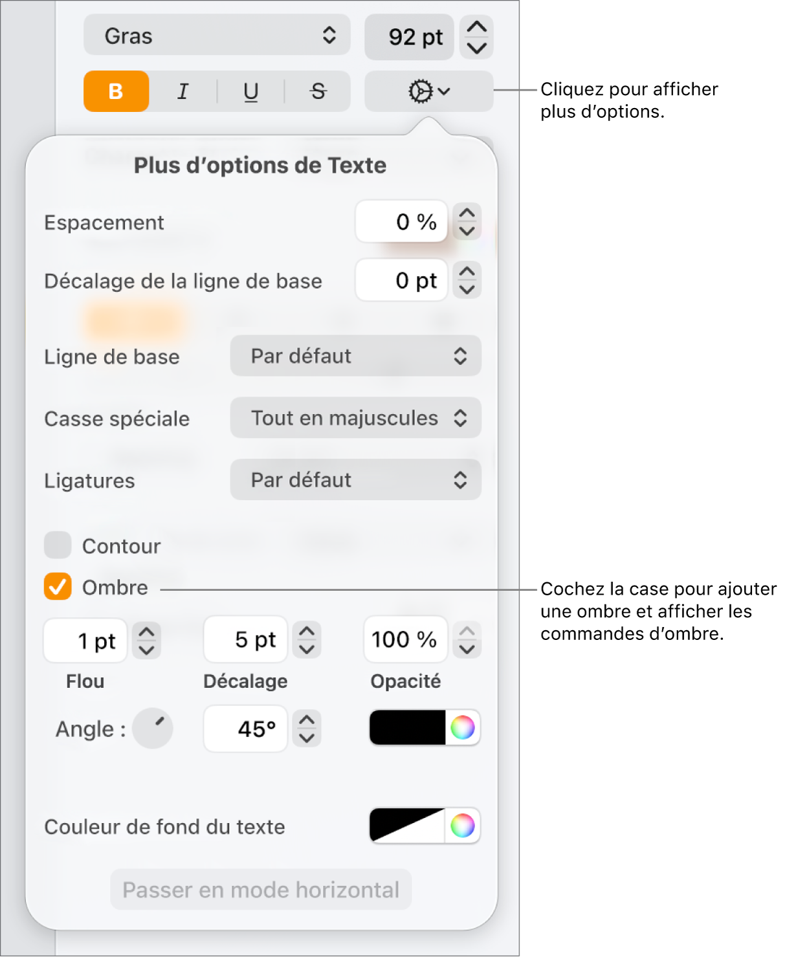Click the Décalage 5 pt field
Image resolution: width=787 pixels, height=957 pixels.
(245, 639)
